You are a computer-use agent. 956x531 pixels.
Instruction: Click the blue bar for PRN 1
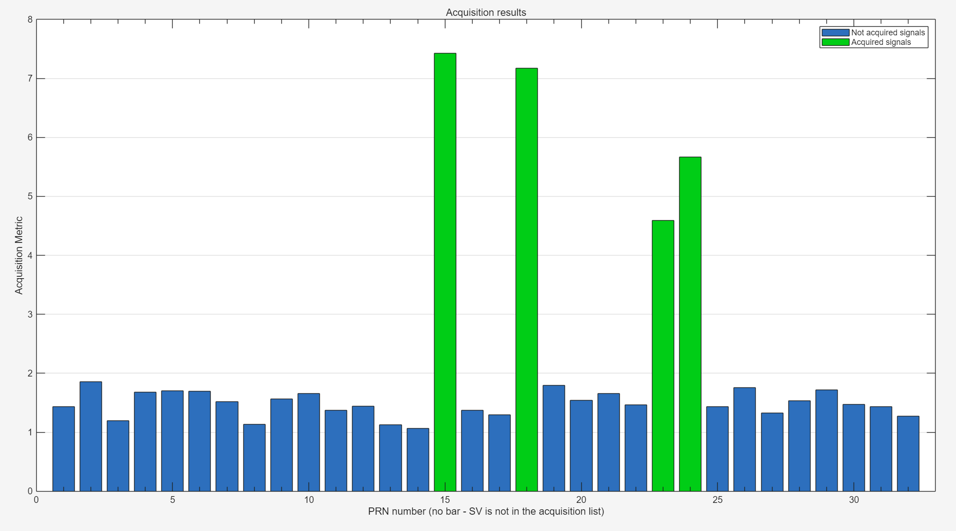pos(63,449)
